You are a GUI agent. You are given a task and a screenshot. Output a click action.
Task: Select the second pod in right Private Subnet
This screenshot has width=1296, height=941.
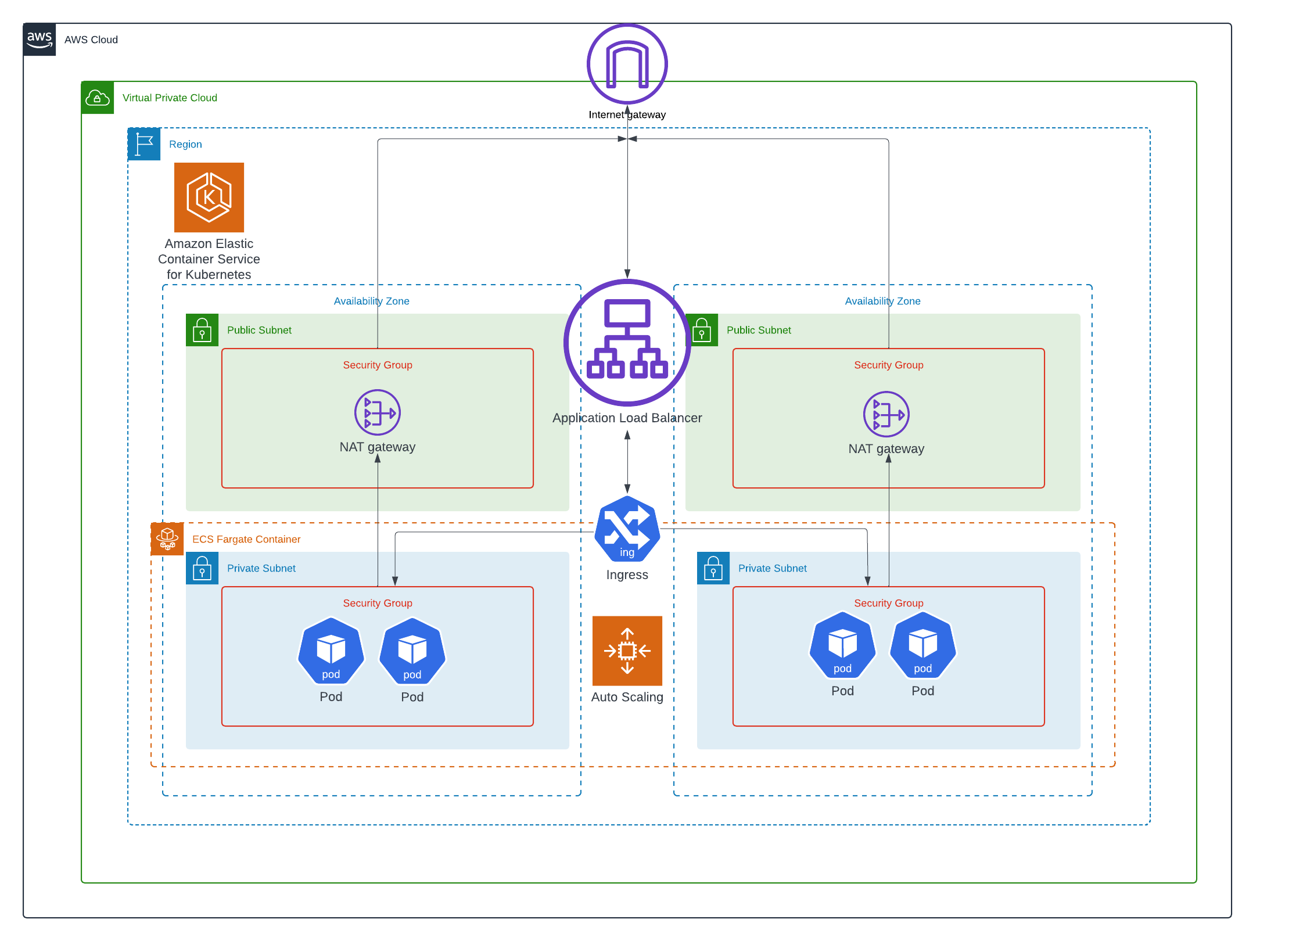click(923, 645)
